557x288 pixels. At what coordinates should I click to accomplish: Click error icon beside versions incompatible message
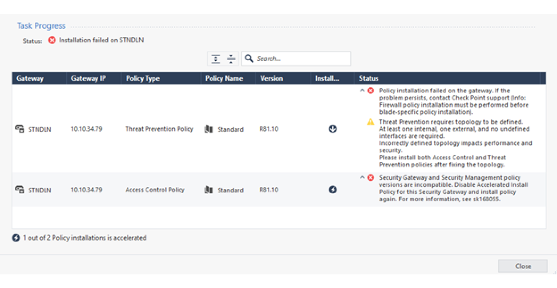pyautogui.click(x=371, y=178)
